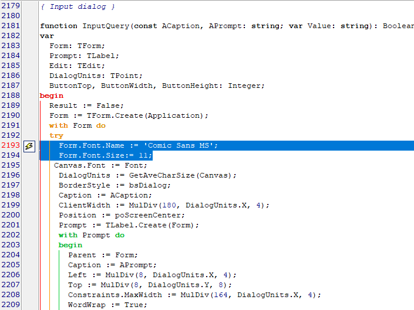Viewport: 414px width, 310px height.
Task: Click 'Prompt: TLabel;' declaration
Action: click(84, 56)
